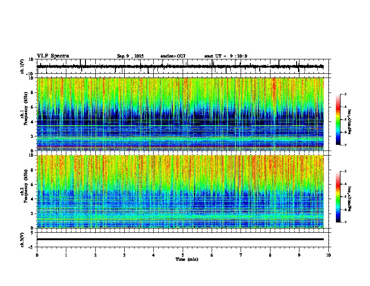
Task: Click time axis tick label "9"
Action: 299,255
